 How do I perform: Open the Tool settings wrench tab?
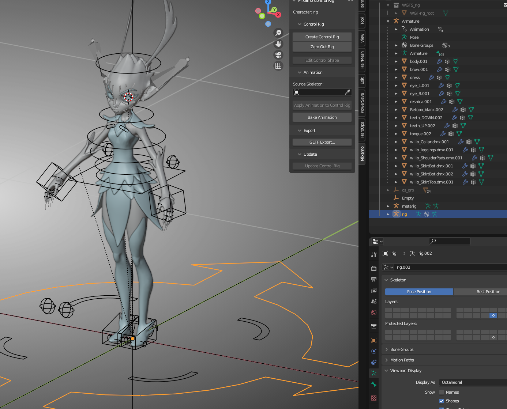click(374, 255)
